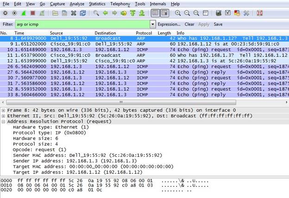Go forward in packet history
This screenshot has height=198, width=289.
pos(114,13)
